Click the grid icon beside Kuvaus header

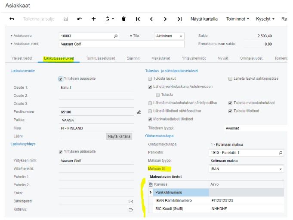[x=151, y=184]
